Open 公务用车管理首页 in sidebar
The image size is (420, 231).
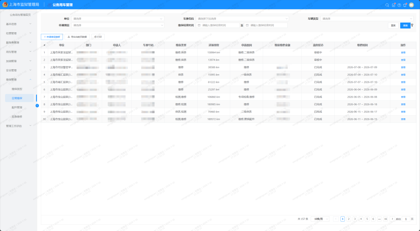coord(20,15)
